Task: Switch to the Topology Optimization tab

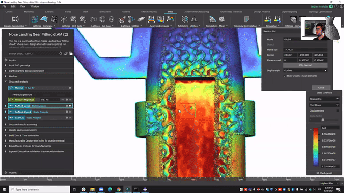Action: point(320,12)
